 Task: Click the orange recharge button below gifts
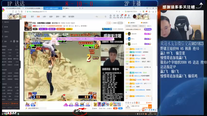tap(115, 108)
